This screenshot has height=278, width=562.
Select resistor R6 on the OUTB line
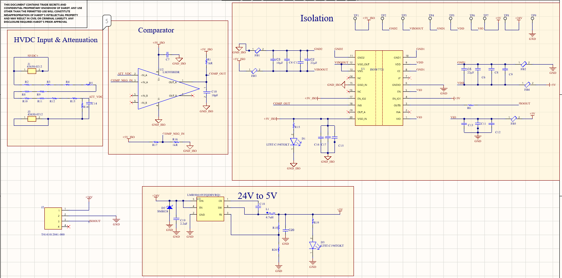pos(471,106)
